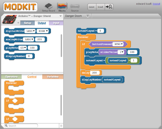The width and height of the screenshot is (162, 129).
Task: Select the partially visible second if block
Action: (x=14, y=119)
